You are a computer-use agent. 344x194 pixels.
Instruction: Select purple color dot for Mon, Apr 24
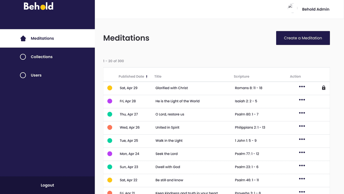pos(110,154)
